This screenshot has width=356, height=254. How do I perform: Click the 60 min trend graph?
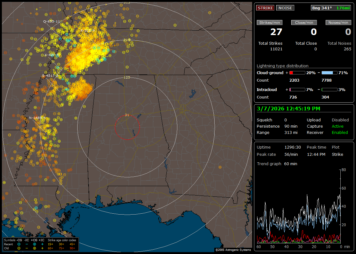(299, 206)
